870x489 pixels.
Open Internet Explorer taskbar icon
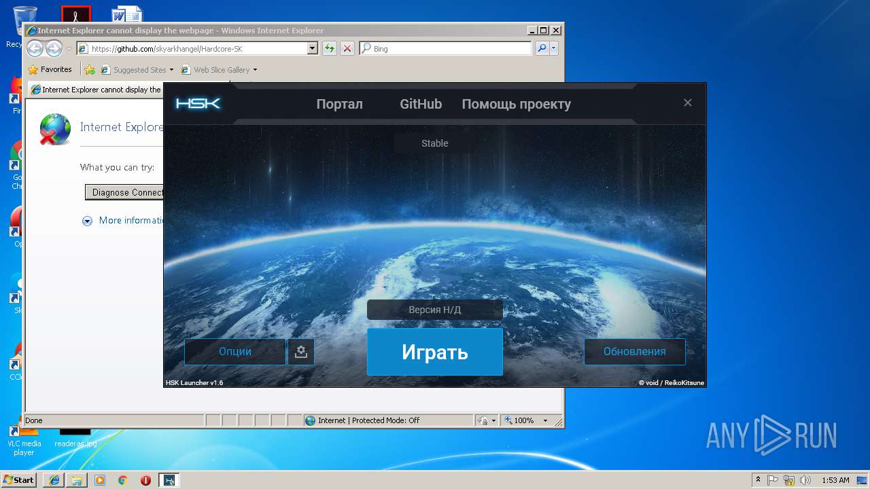(54, 479)
